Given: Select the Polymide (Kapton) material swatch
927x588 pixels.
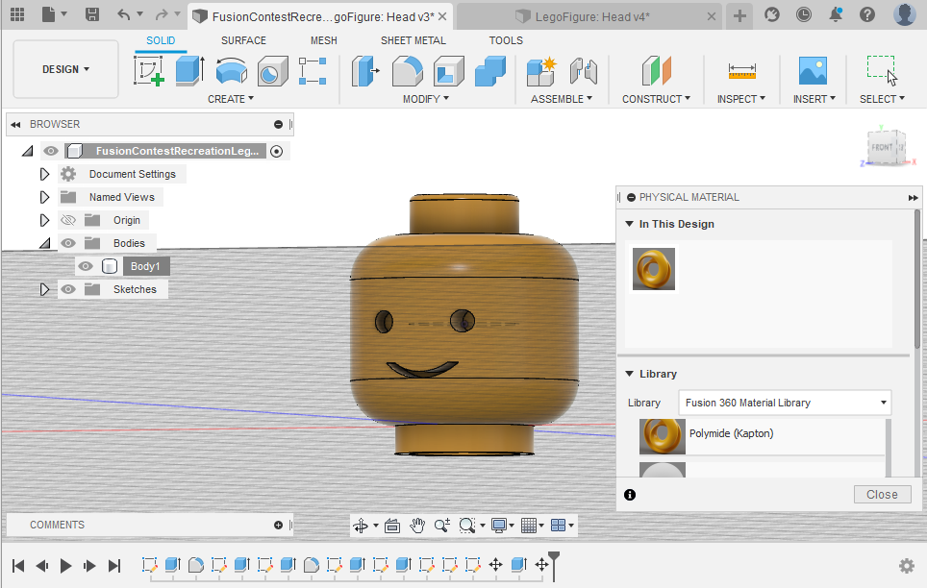Looking at the screenshot, I should pyautogui.click(x=663, y=436).
